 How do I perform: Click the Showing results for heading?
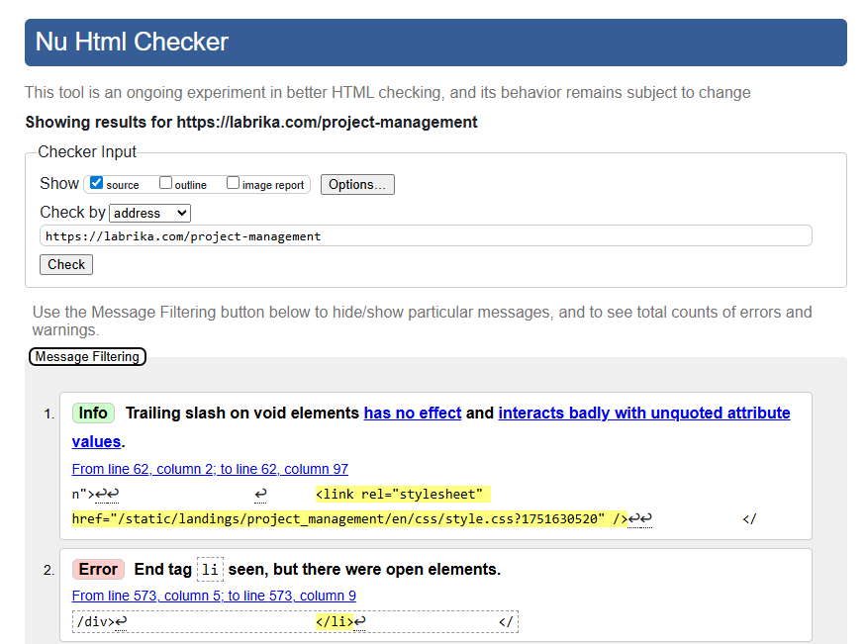pyautogui.click(x=251, y=123)
